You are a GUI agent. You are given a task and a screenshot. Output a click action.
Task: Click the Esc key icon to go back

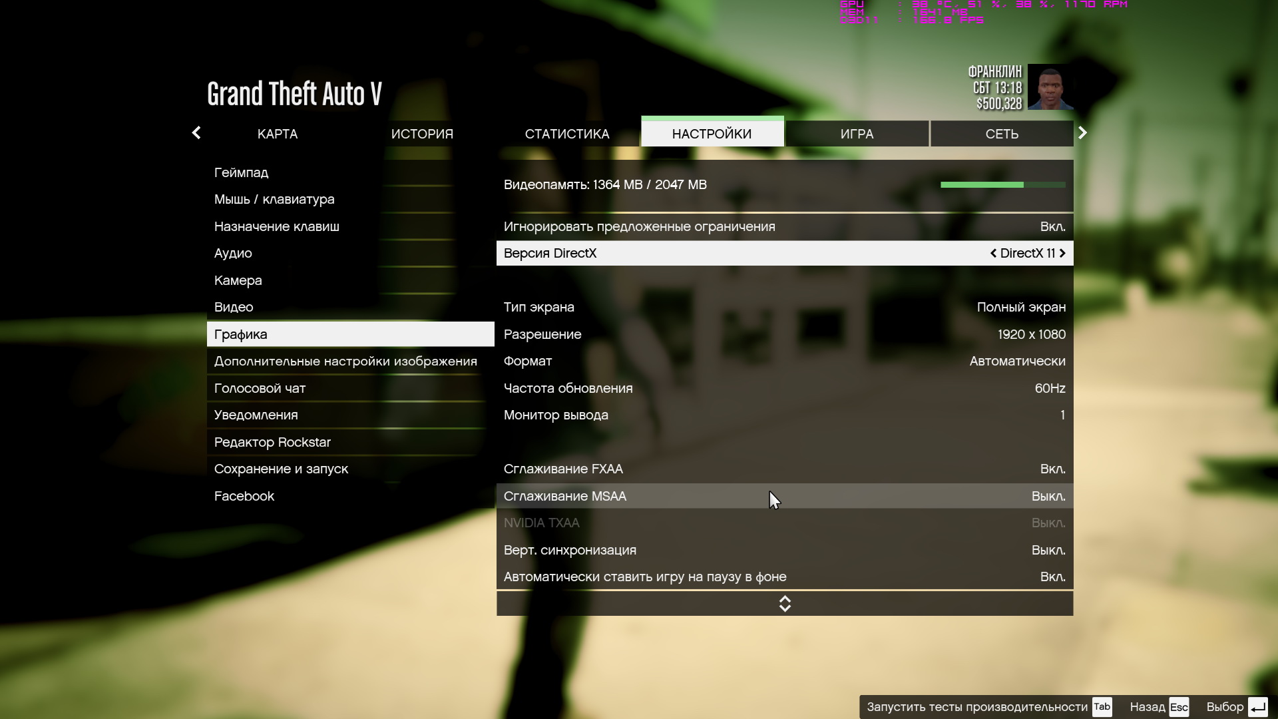click(x=1179, y=707)
